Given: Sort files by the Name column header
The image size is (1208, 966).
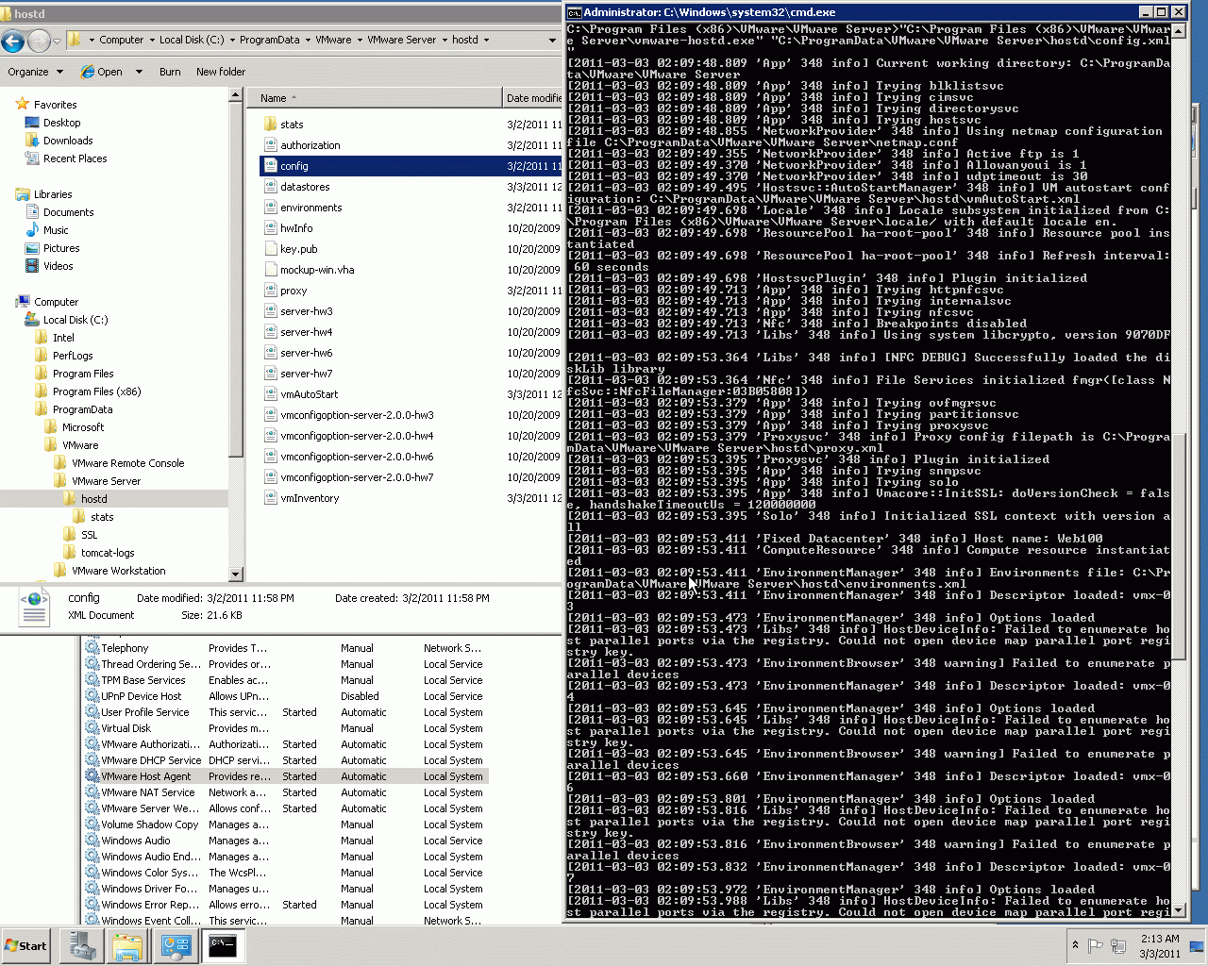Looking at the screenshot, I should coord(376,98).
